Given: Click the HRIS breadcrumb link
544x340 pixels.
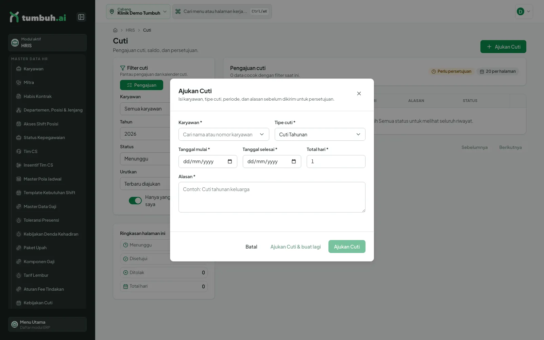Looking at the screenshot, I should click(x=130, y=30).
